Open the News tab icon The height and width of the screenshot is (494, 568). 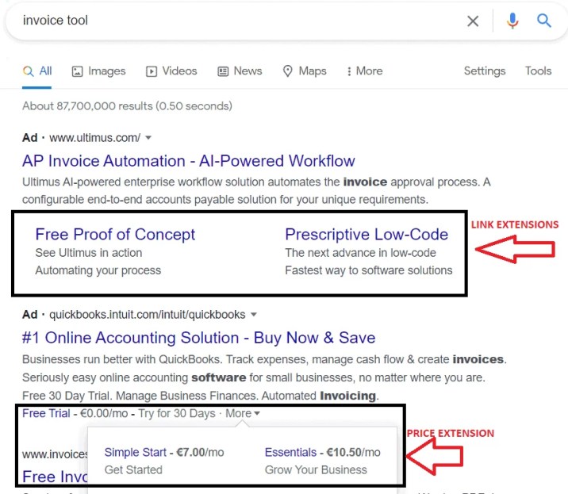point(223,71)
